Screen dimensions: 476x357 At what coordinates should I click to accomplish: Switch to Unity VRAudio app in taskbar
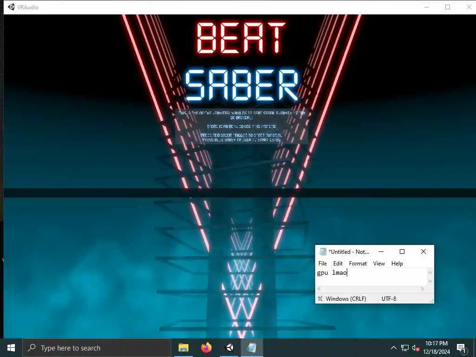pos(229,348)
